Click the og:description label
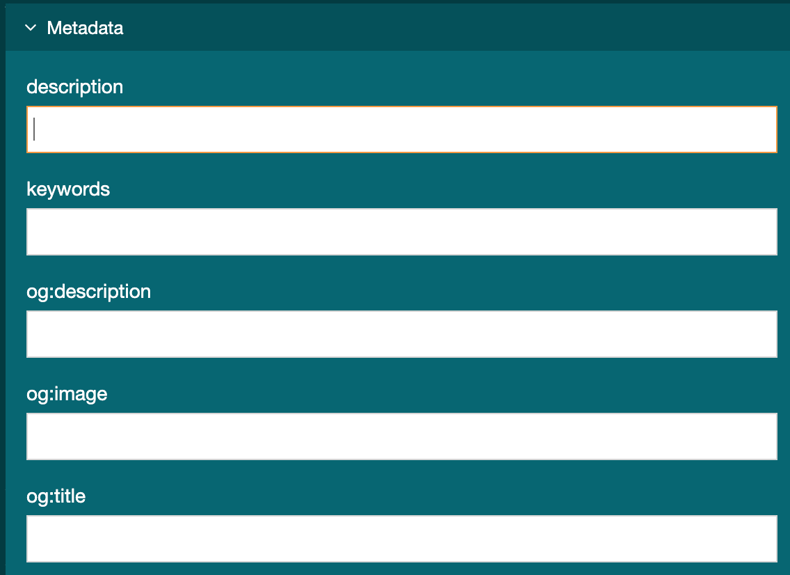The width and height of the screenshot is (790, 575). (88, 292)
